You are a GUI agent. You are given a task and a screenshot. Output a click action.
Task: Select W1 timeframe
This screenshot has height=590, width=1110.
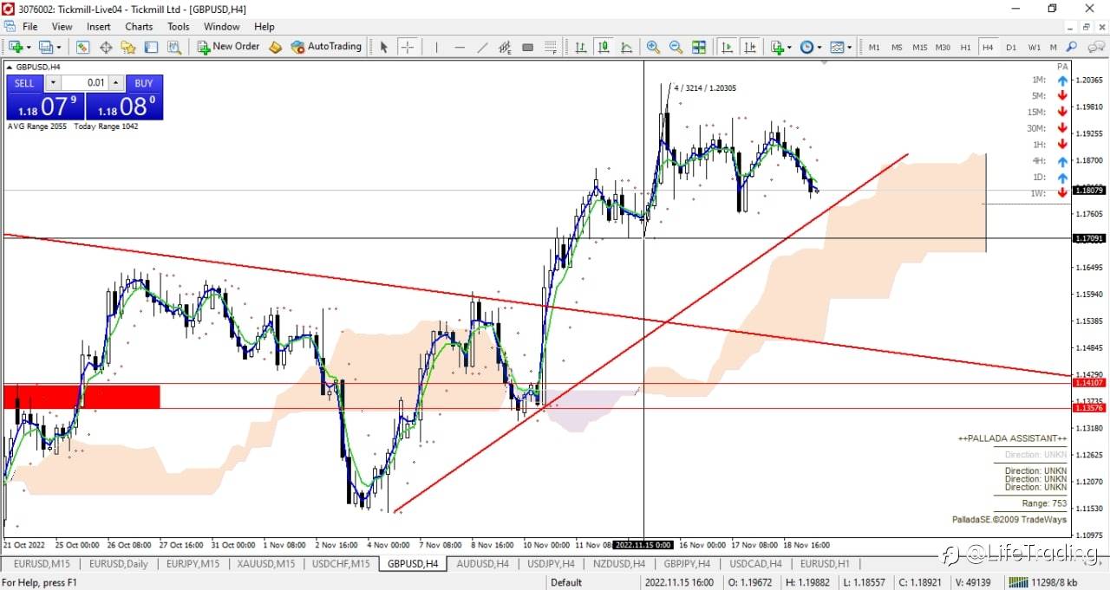coord(1034,47)
